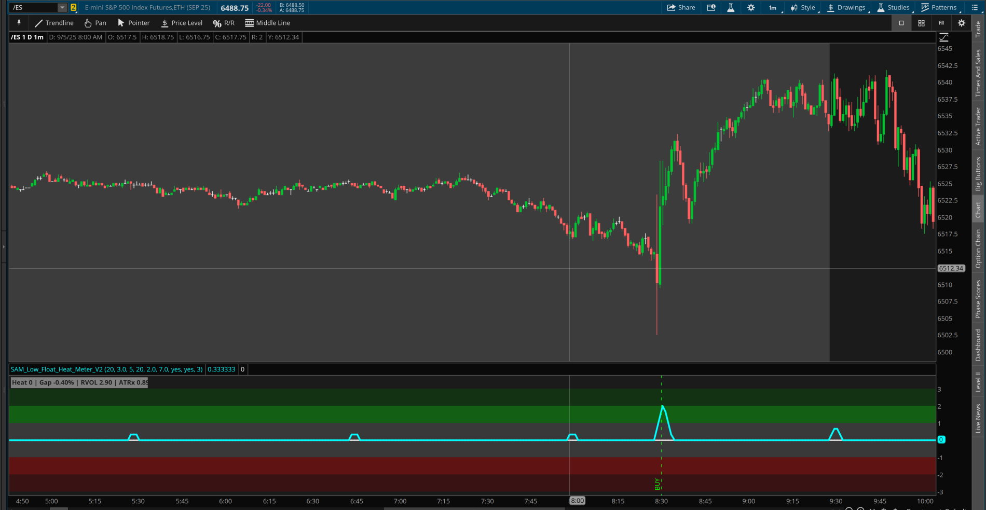Image resolution: width=986 pixels, height=510 pixels.
Task: Activate the Pan hand tool
Action: click(x=95, y=23)
